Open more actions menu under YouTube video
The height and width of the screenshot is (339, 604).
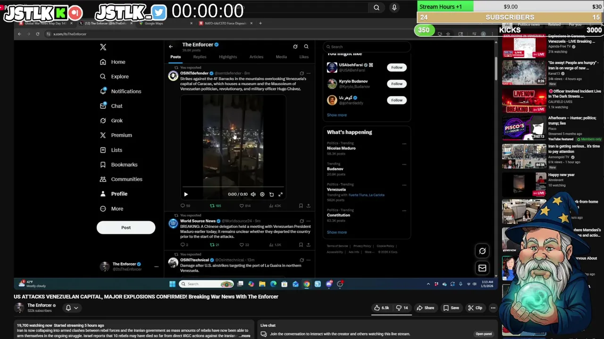click(493, 308)
